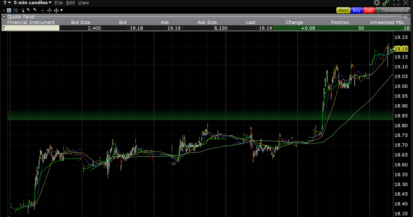Screen dimensions: 413x217
Task: Click the red X icon in chart toolbar
Action: (x=4, y=11)
